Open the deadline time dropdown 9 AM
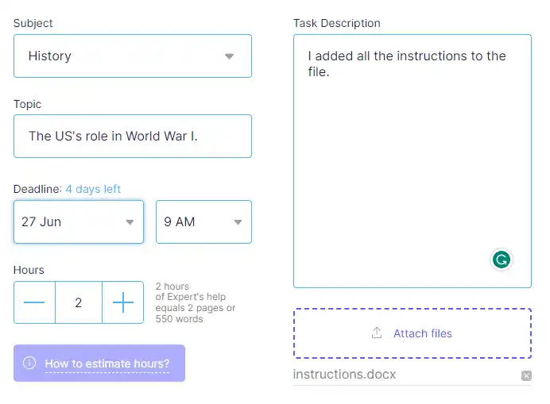 (203, 221)
